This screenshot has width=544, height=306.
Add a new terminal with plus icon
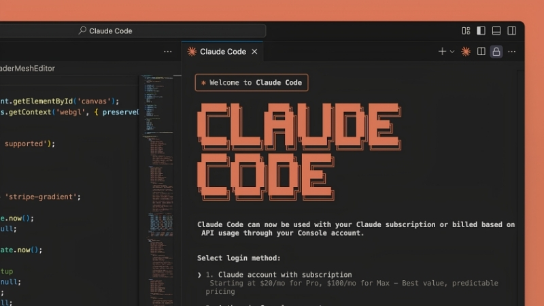click(x=442, y=52)
